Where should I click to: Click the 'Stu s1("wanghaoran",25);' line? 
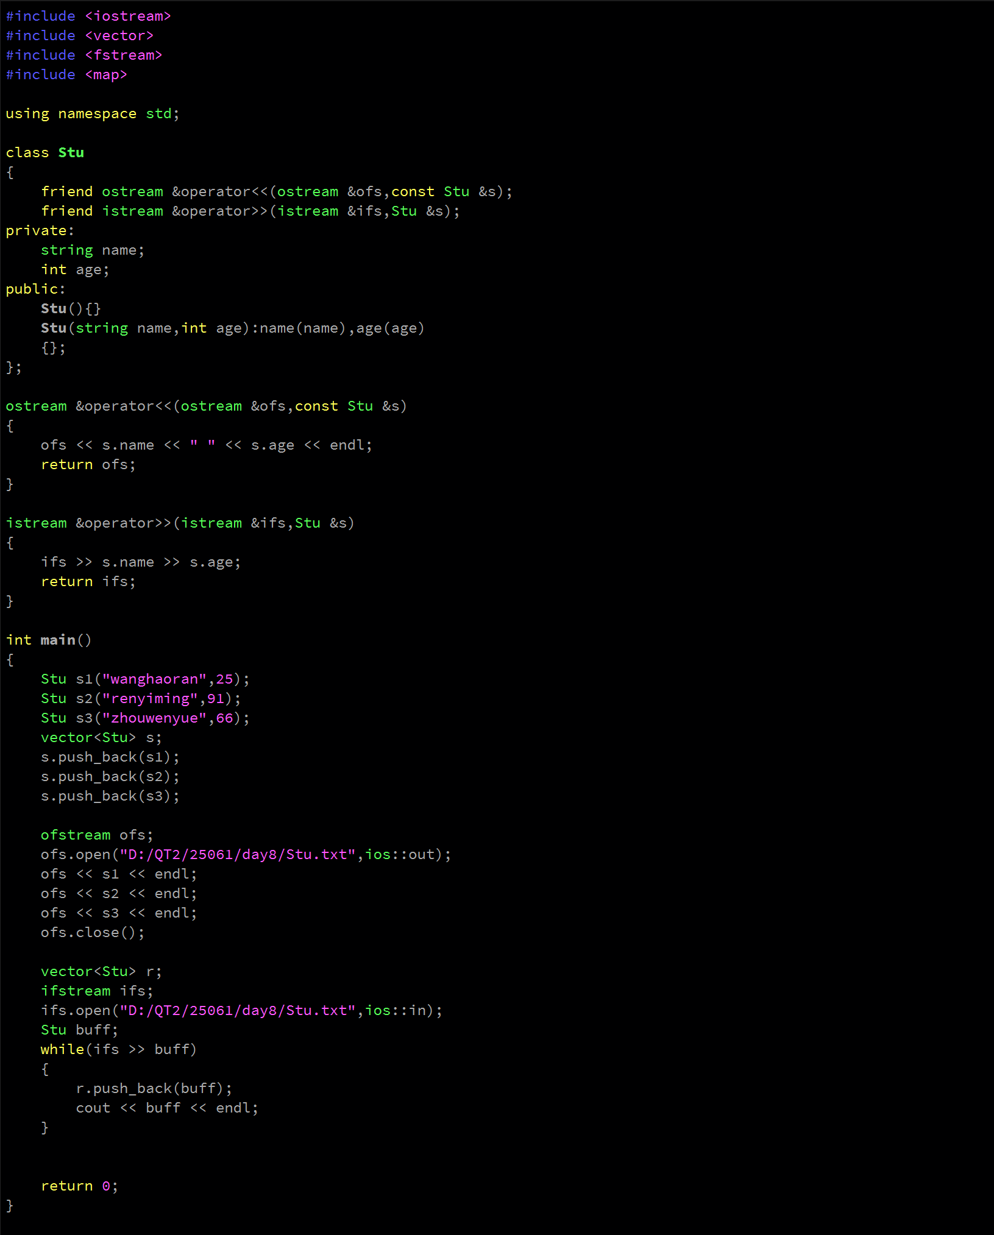(x=145, y=679)
